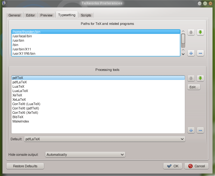
Task: Open the General tab
Action: click(x=14, y=15)
